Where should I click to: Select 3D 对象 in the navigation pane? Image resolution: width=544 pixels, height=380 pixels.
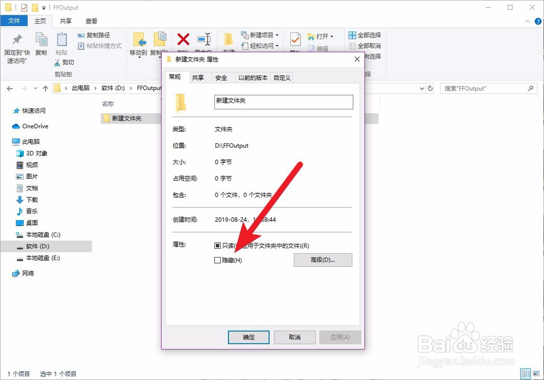point(32,153)
